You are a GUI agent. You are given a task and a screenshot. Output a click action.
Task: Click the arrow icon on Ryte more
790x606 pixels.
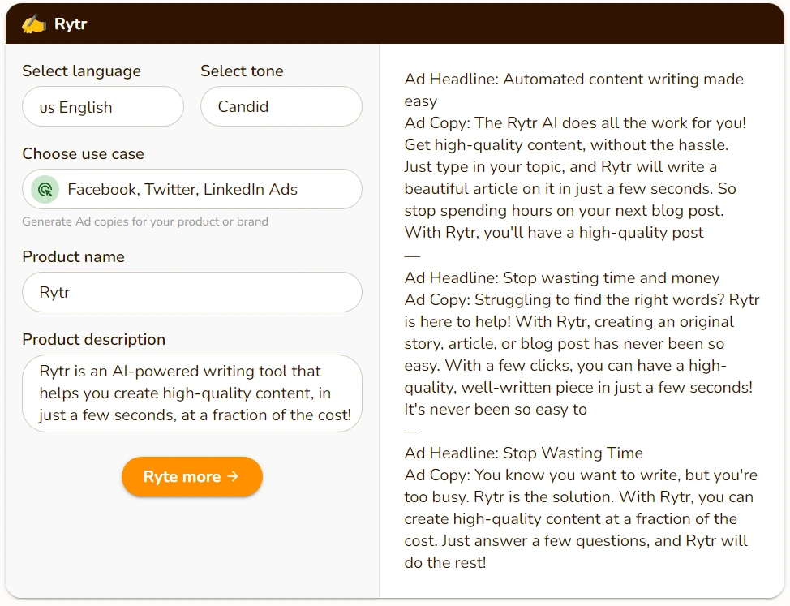[233, 476]
